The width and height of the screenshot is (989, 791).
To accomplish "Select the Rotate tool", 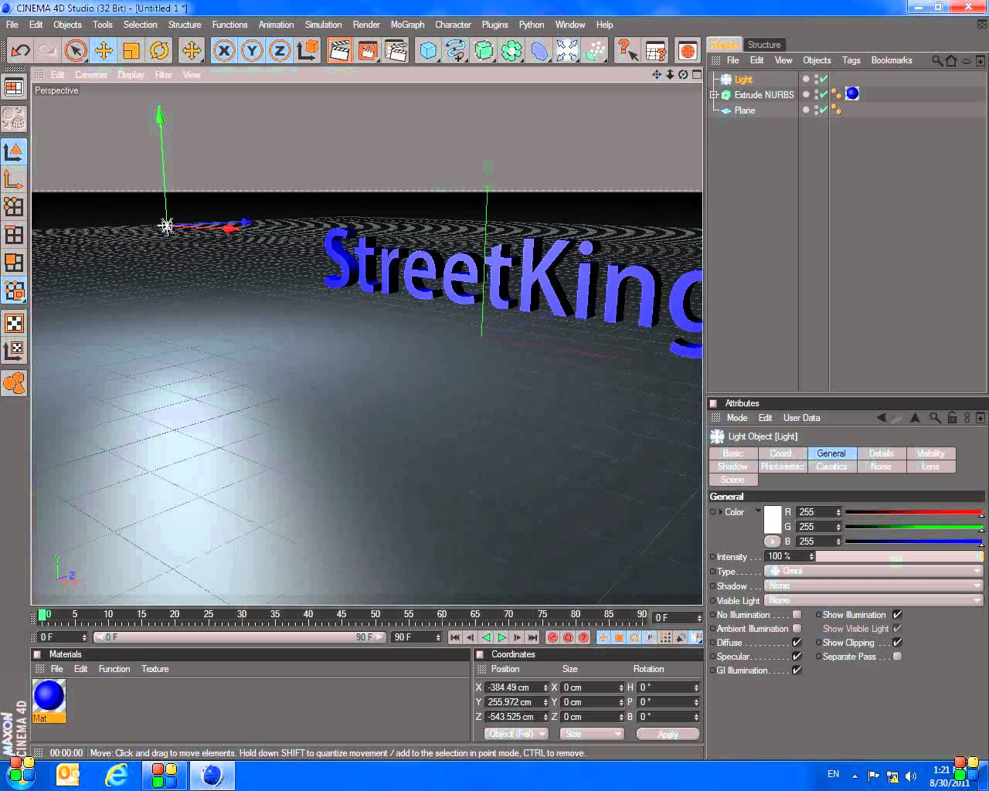I will 159,51.
